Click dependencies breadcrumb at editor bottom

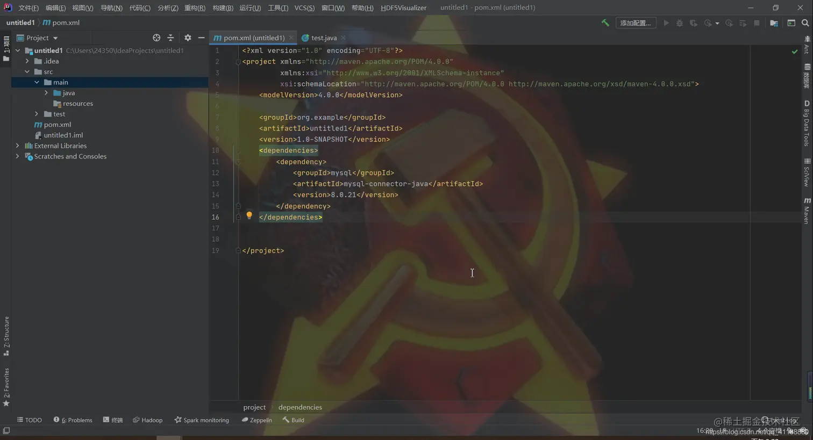(x=300, y=407)
